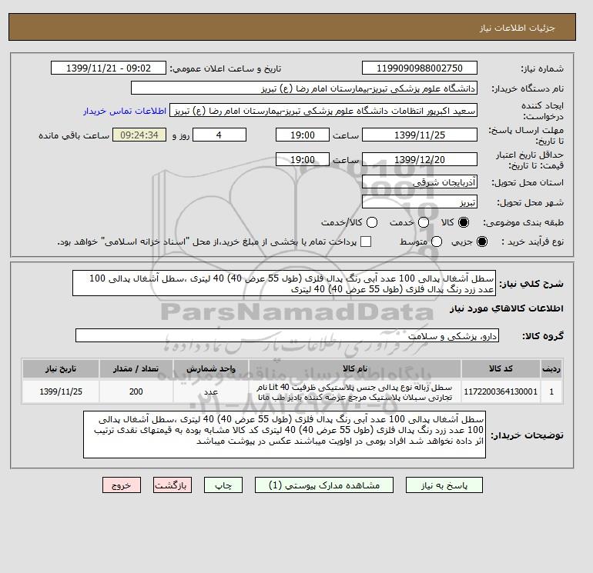The width and height of the screenshot is (593, 573).
Task: Click the unit cell عدد
Action: (x=211, y=391)
